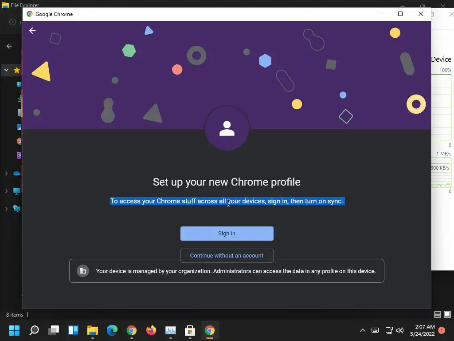Open the notification badge in the tray
Viewport: 454px width, 341px height.
(x=442, y=330)
